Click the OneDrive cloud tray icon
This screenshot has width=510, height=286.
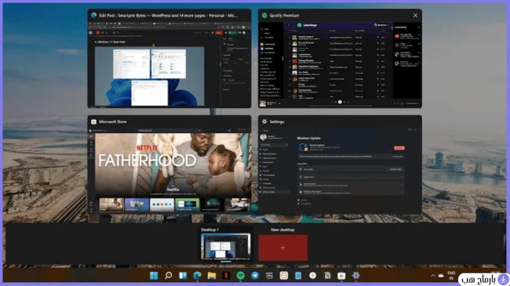441,276
